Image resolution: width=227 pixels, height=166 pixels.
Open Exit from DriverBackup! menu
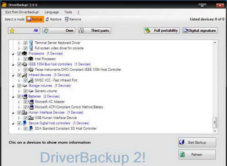22,12
